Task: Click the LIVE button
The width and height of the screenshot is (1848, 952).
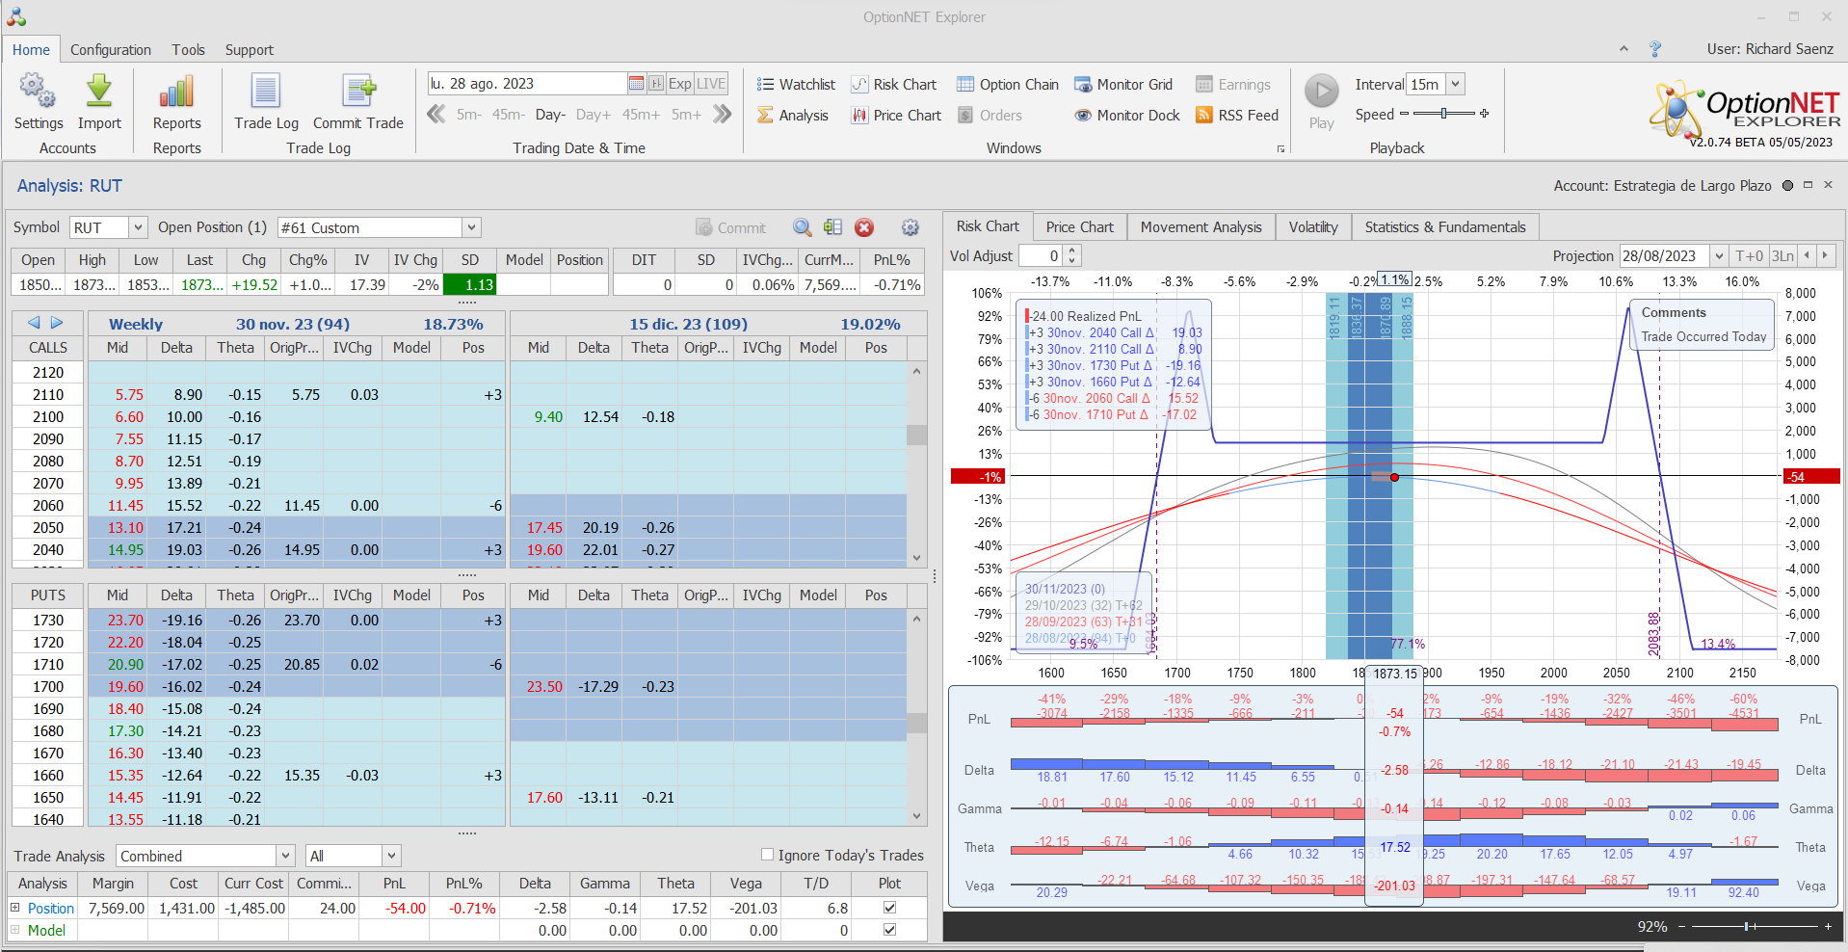Action: coord(711,84)
